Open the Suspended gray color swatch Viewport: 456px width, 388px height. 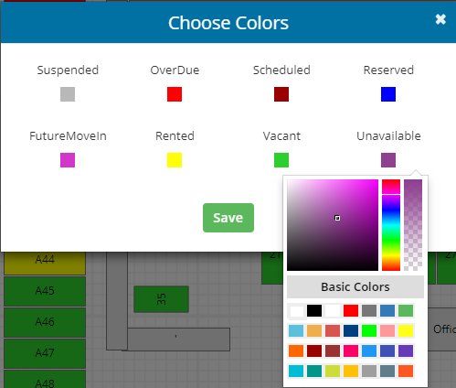coord(68,94)
